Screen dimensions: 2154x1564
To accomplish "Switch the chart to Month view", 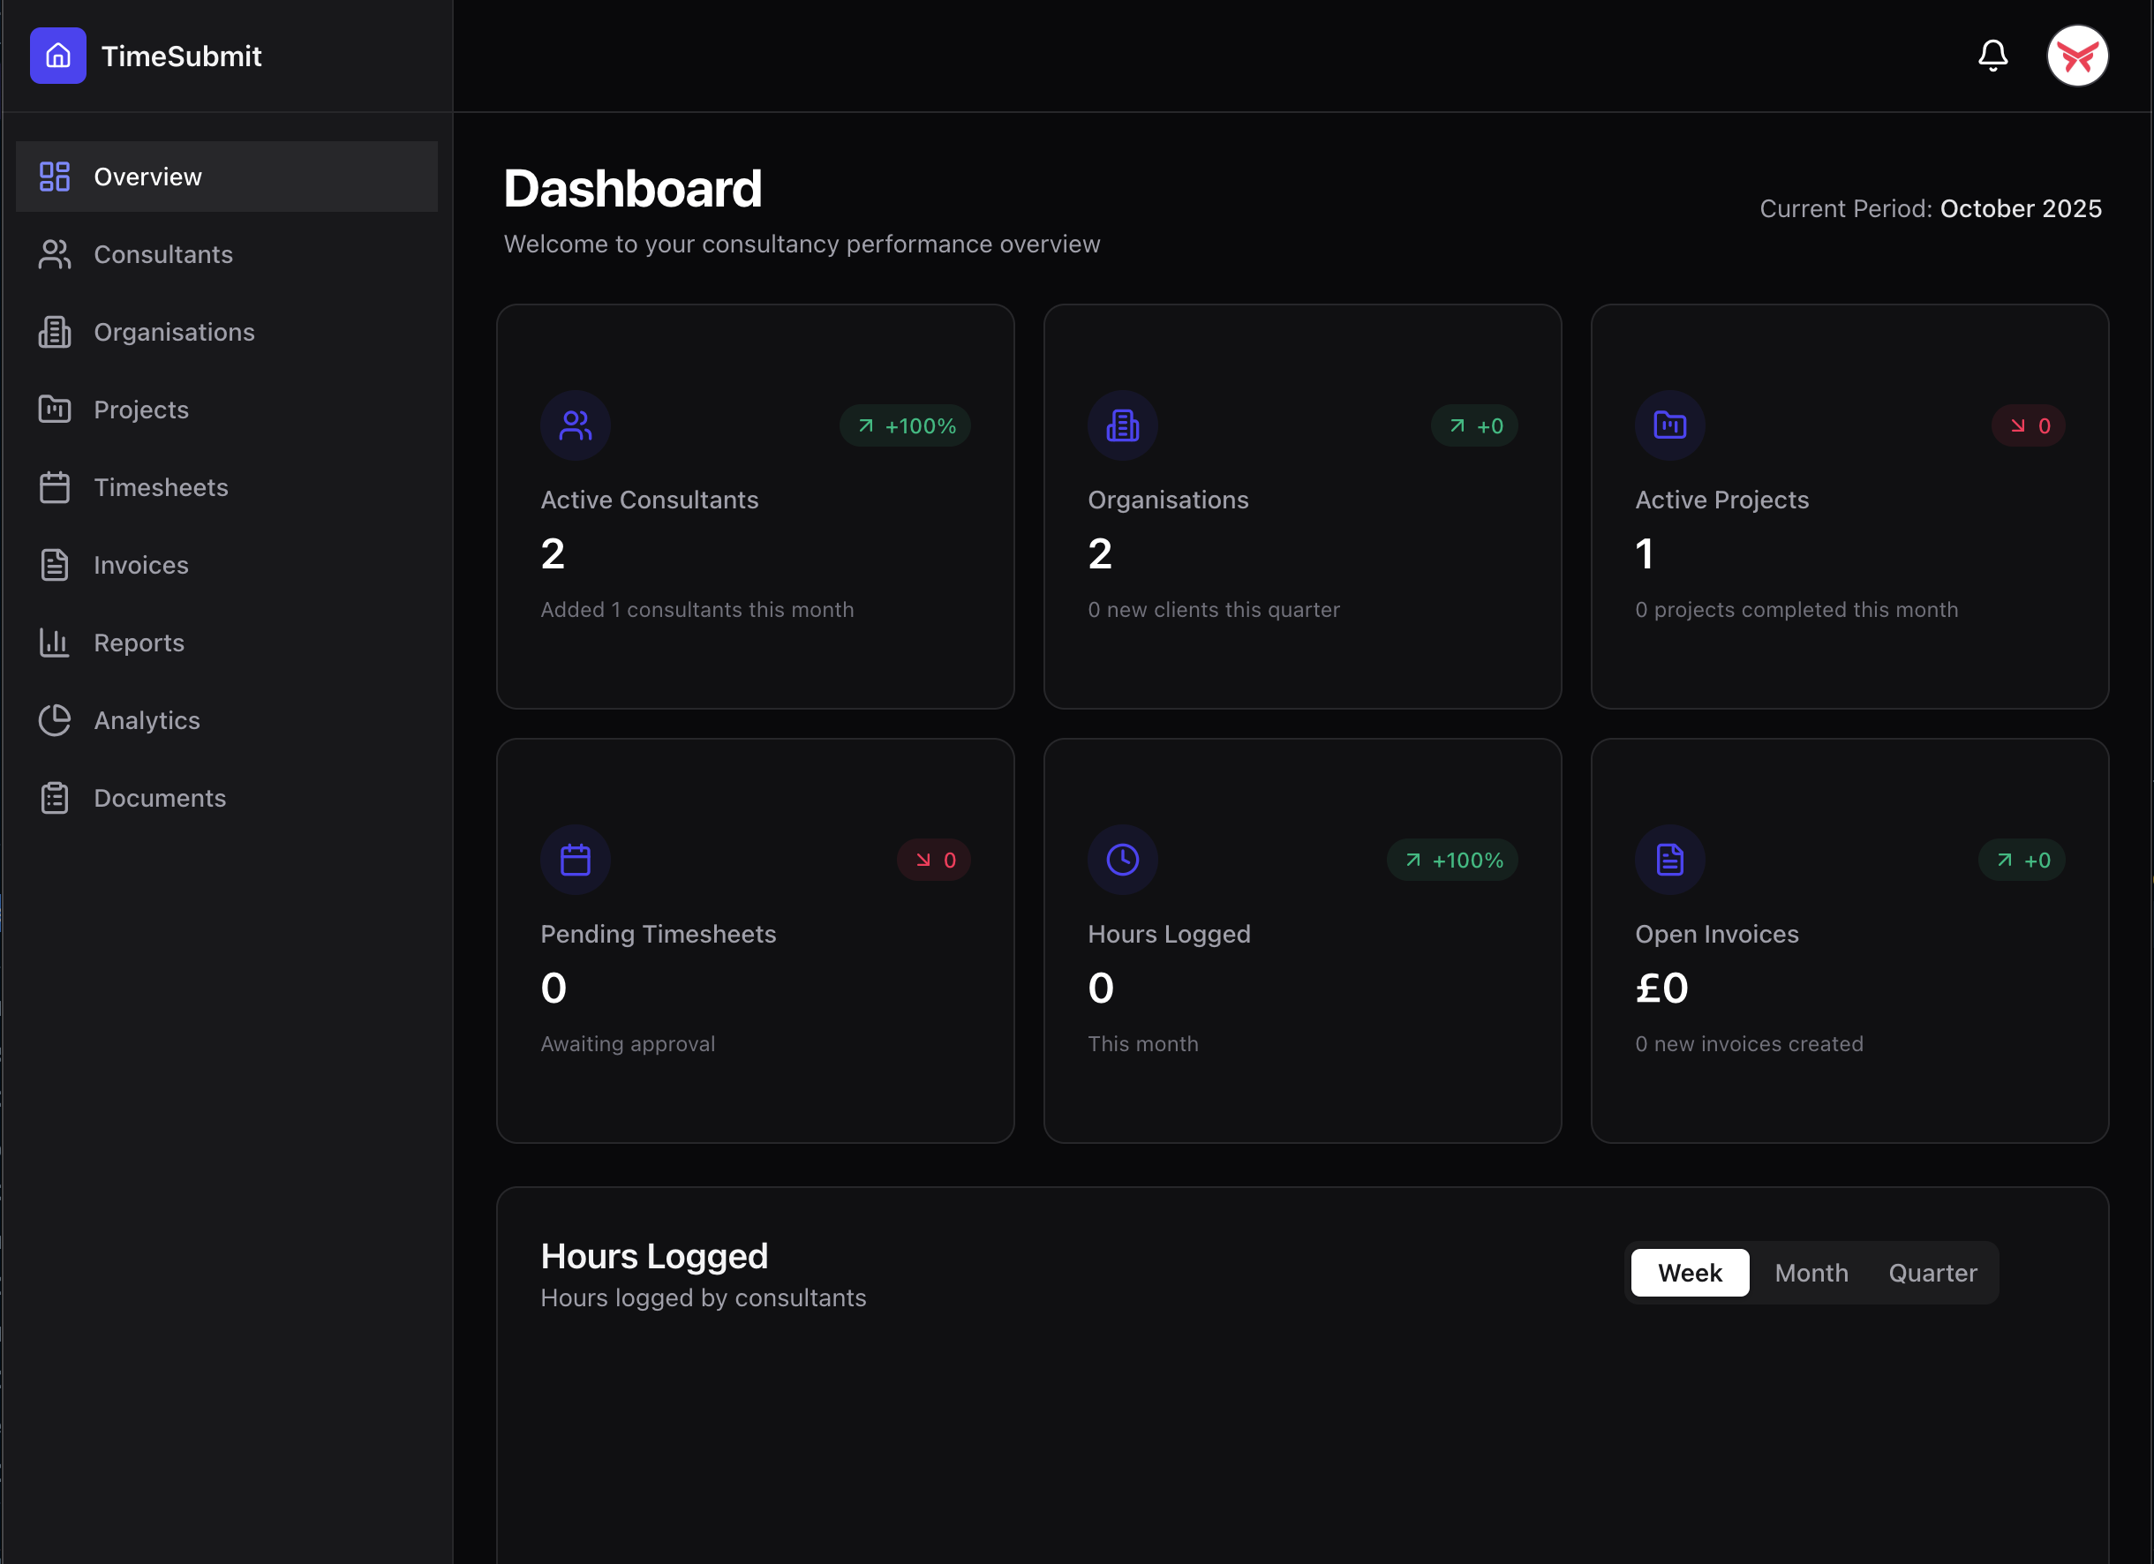I will pos(1811,1273).
